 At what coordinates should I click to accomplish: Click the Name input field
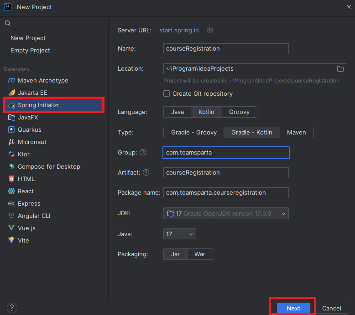click(226, 49)
